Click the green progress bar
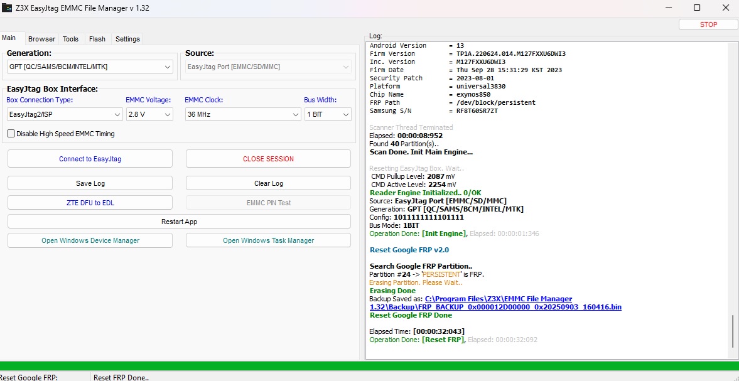739x381 pixels. 369,366
